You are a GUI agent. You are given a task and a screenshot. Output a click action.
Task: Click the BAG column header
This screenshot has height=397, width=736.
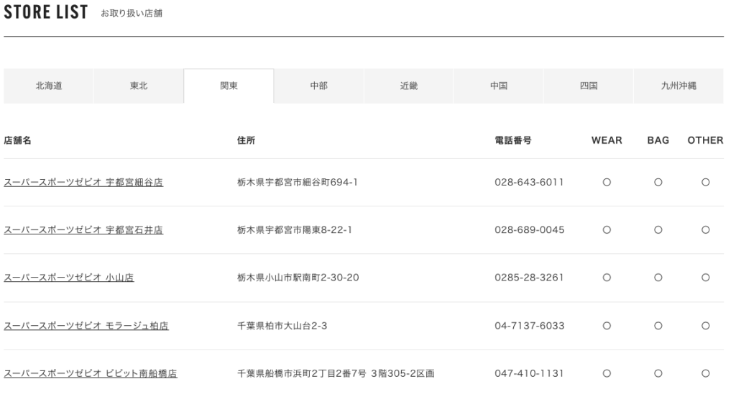click(x=658, y=140)
